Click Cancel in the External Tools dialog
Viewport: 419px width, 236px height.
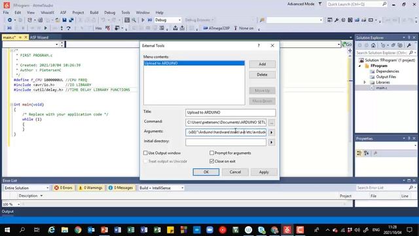pyautogui.click(x=235, y=172)
